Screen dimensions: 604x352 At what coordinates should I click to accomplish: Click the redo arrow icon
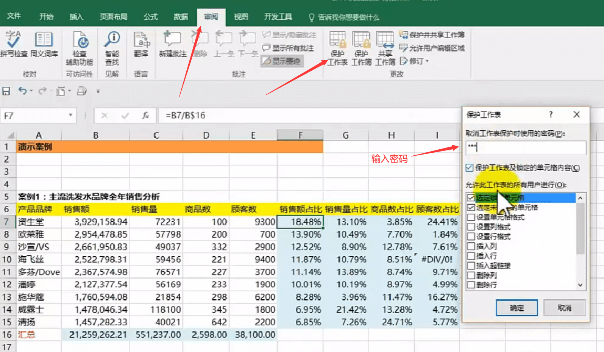click(42, 91)
